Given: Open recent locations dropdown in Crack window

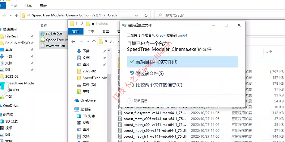Looking at the screenshot, I should (11, 16).
